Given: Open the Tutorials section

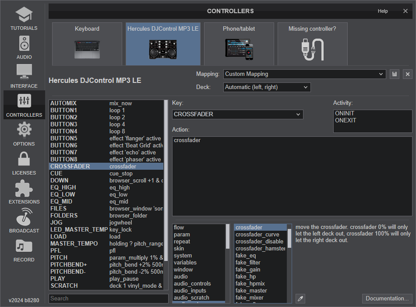Looking at the screenshot, I should click(x=24, y=18).
